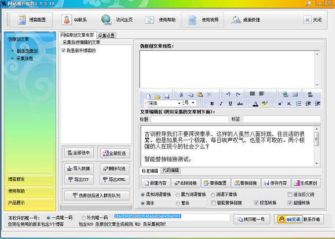
Task: Click the select-all icon at toolbar end
Action: click(310, 94)
